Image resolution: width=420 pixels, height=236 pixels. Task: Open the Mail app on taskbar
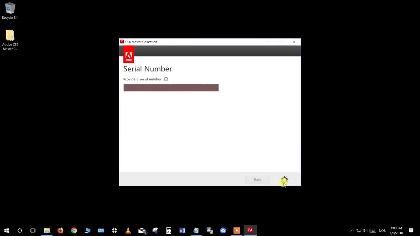(x=142, y=230)
